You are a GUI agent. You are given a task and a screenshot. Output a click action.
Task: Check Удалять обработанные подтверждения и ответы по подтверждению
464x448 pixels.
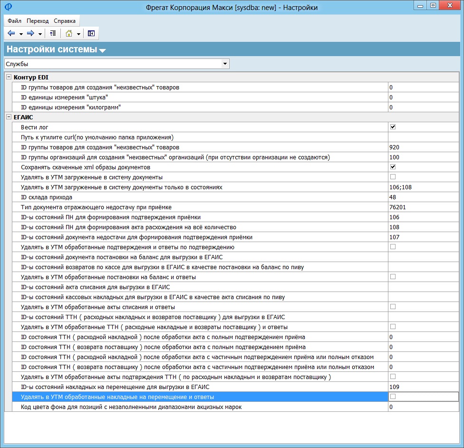393,247
